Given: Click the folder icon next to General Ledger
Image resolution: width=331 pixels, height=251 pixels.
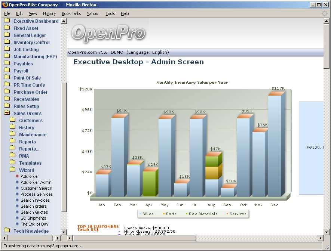Looking at the screenshot, I should [7, 35].
